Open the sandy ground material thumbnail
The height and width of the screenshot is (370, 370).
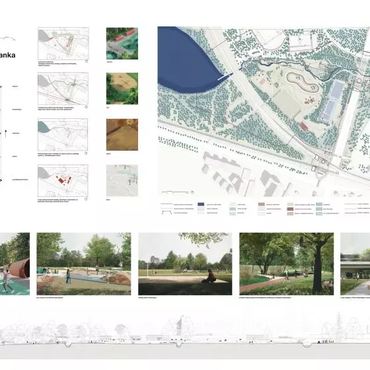[x=122, y=89]
